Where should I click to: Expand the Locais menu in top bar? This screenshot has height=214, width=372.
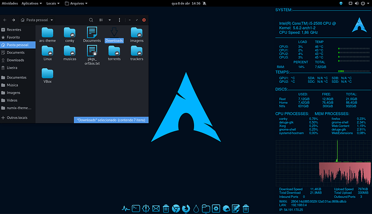[x=53, y=4]
